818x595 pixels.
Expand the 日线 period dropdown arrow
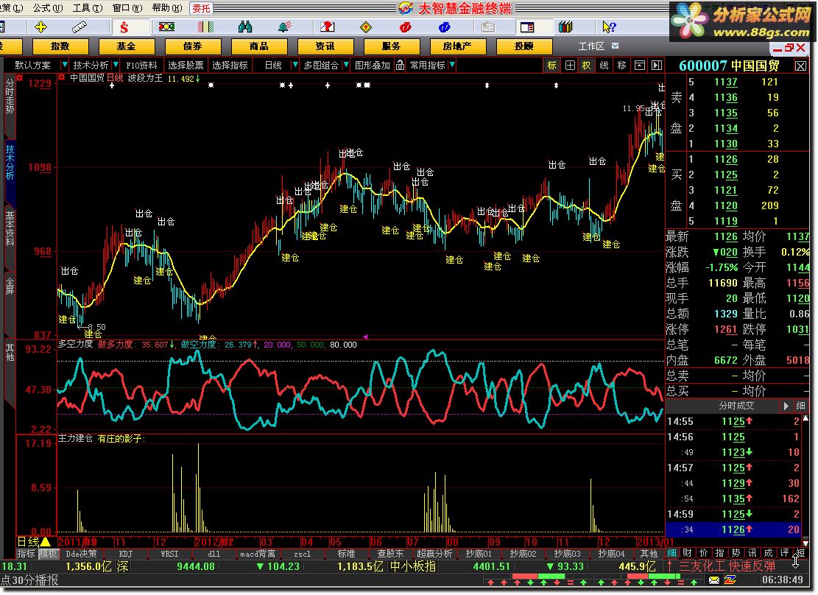(x=295, y=66)
